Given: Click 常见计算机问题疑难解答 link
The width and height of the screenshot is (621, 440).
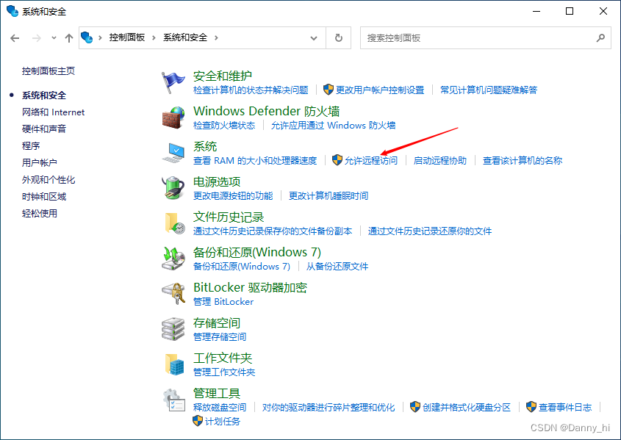Looking at the screenshot, I should click(x=489, y=90).
